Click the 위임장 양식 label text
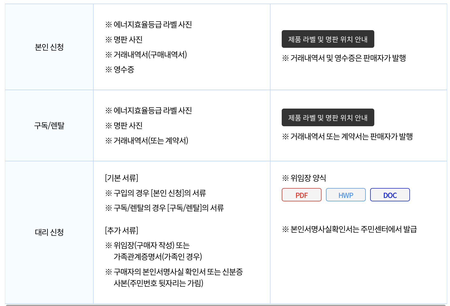Screen dimensions: 450x306 [x=308, y=178]
